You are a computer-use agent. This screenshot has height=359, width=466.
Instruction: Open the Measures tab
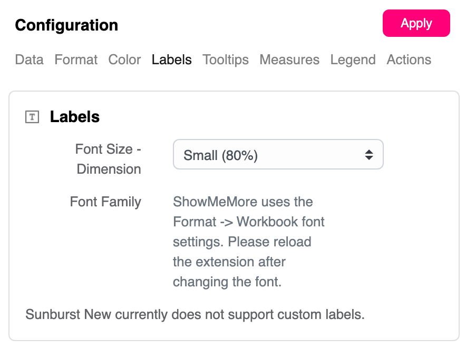click(x=289, y=59)
